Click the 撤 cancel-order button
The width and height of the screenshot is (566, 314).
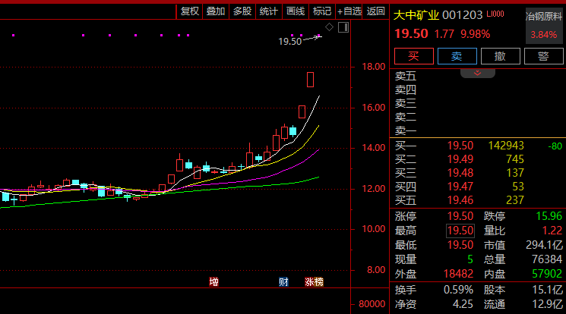(x=501, y=56)
